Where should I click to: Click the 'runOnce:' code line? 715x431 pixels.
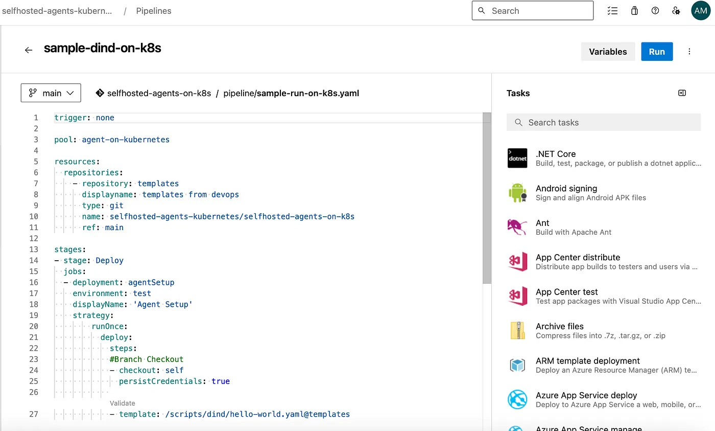coord(109,326)
